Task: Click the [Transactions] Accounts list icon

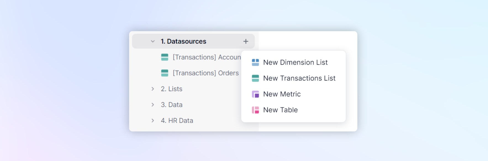Action: click(165, 57)
